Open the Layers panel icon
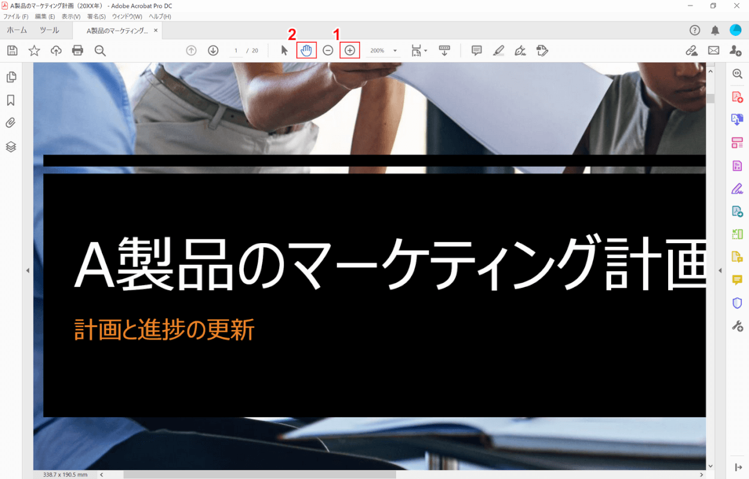The image size is (749, 479). pos(11,147)
